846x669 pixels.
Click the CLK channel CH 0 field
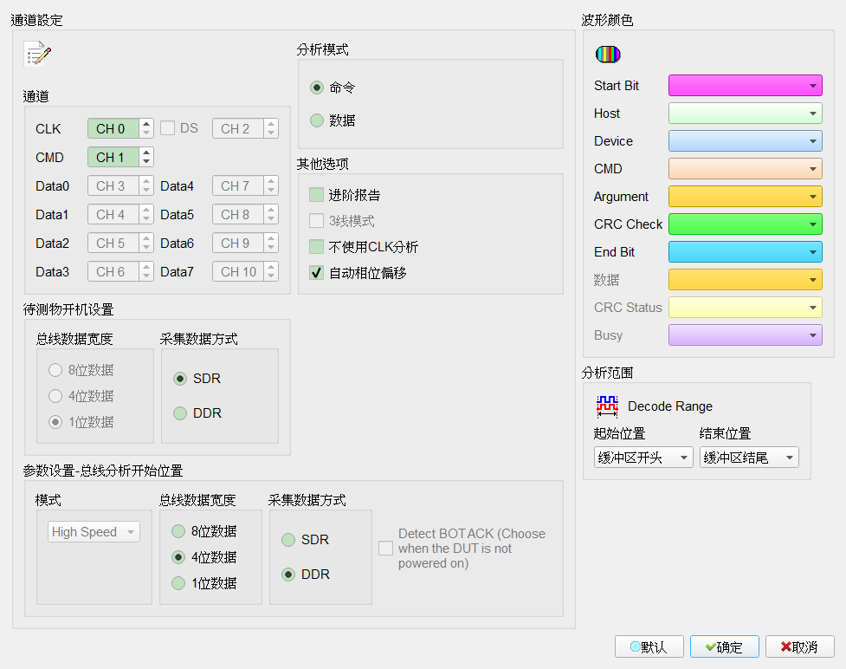click(x=113, y=128)
